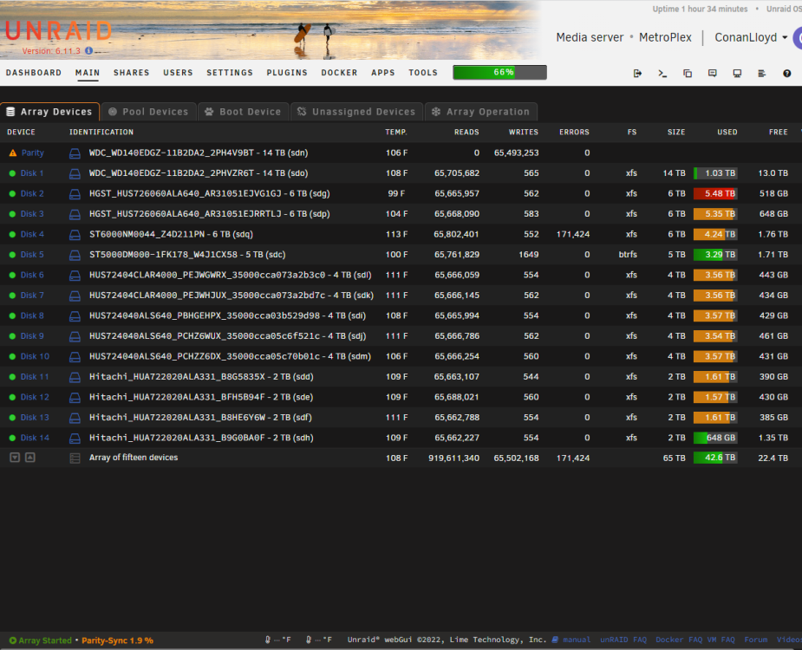
Task: Click the 66% progress bar
Action: [x=499, y=72]
